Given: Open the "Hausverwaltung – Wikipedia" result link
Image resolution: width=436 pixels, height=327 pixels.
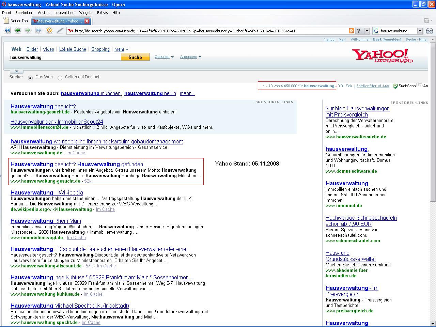Looking at the screenshot, I should (x=47, y=192).
